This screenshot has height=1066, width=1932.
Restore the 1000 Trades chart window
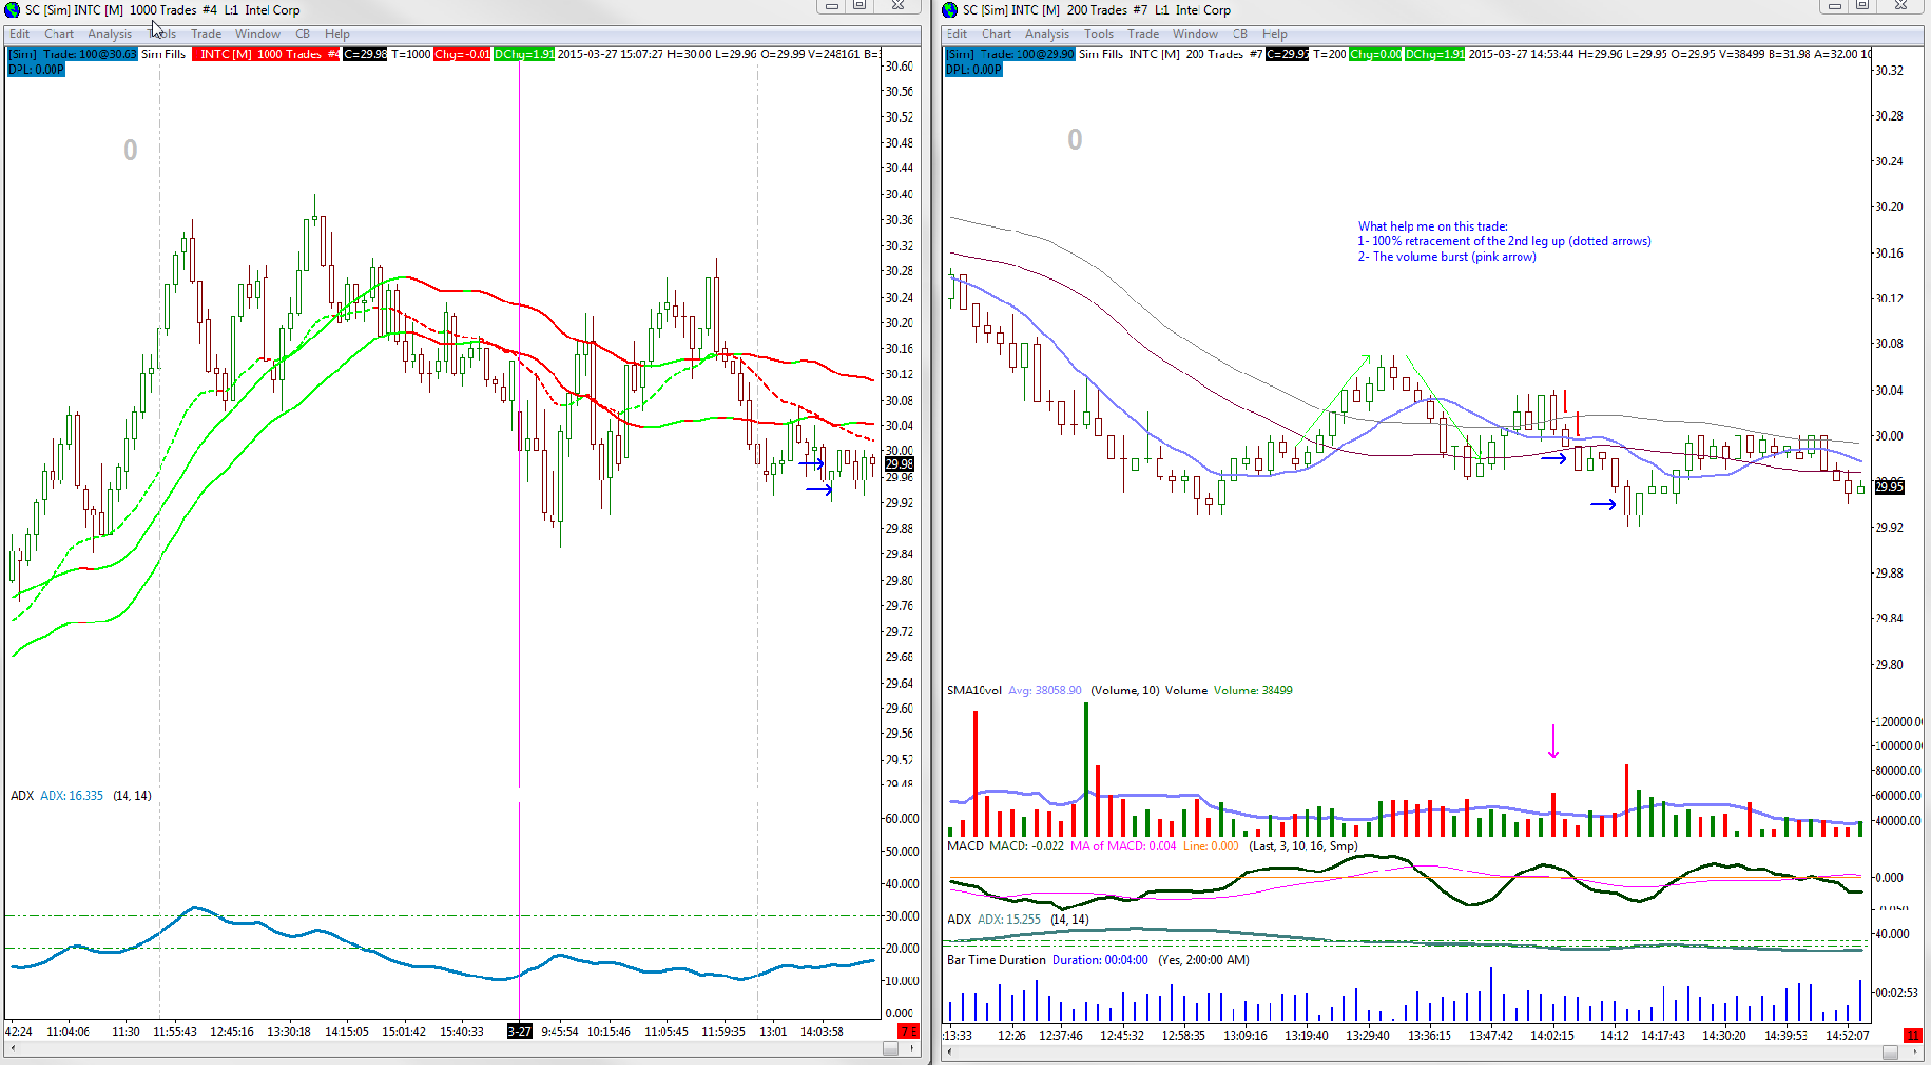860,6
